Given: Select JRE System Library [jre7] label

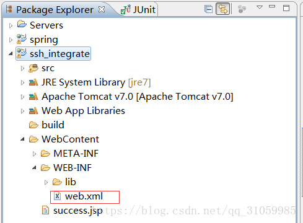Looking at the screenshot, I should click(x=96, y=82).
